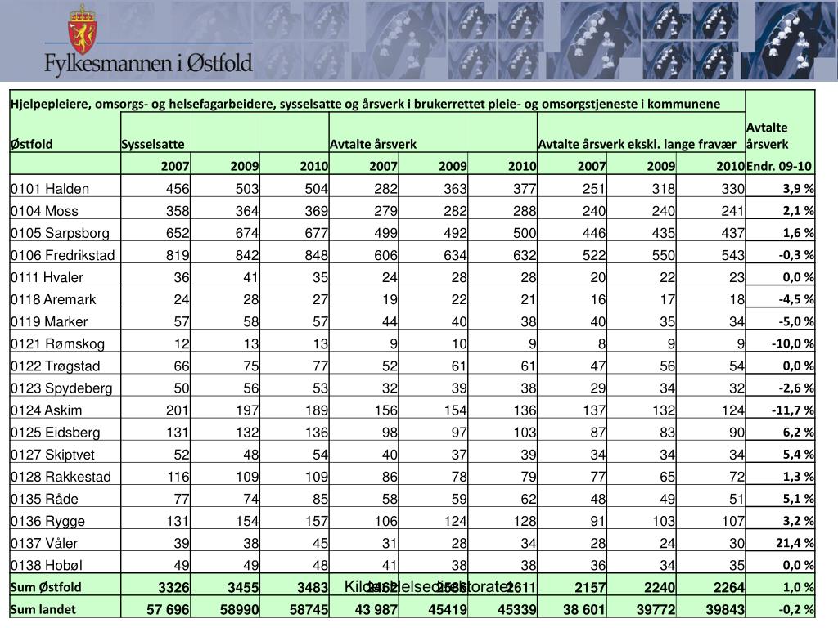This screenshot has height=628, width=838.
Task: Click Sarpsborg's "1,6 %" change value
Action: 799,233
